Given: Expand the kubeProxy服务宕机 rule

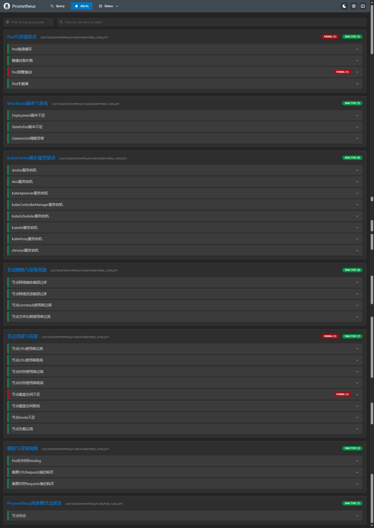Looking at the screenshot, I should click(185, 239).
